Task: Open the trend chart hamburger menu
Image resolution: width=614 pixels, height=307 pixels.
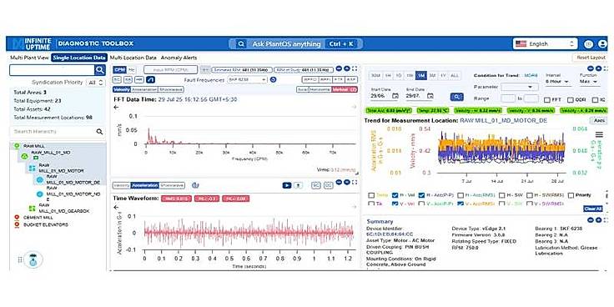Action: (599, 134)
